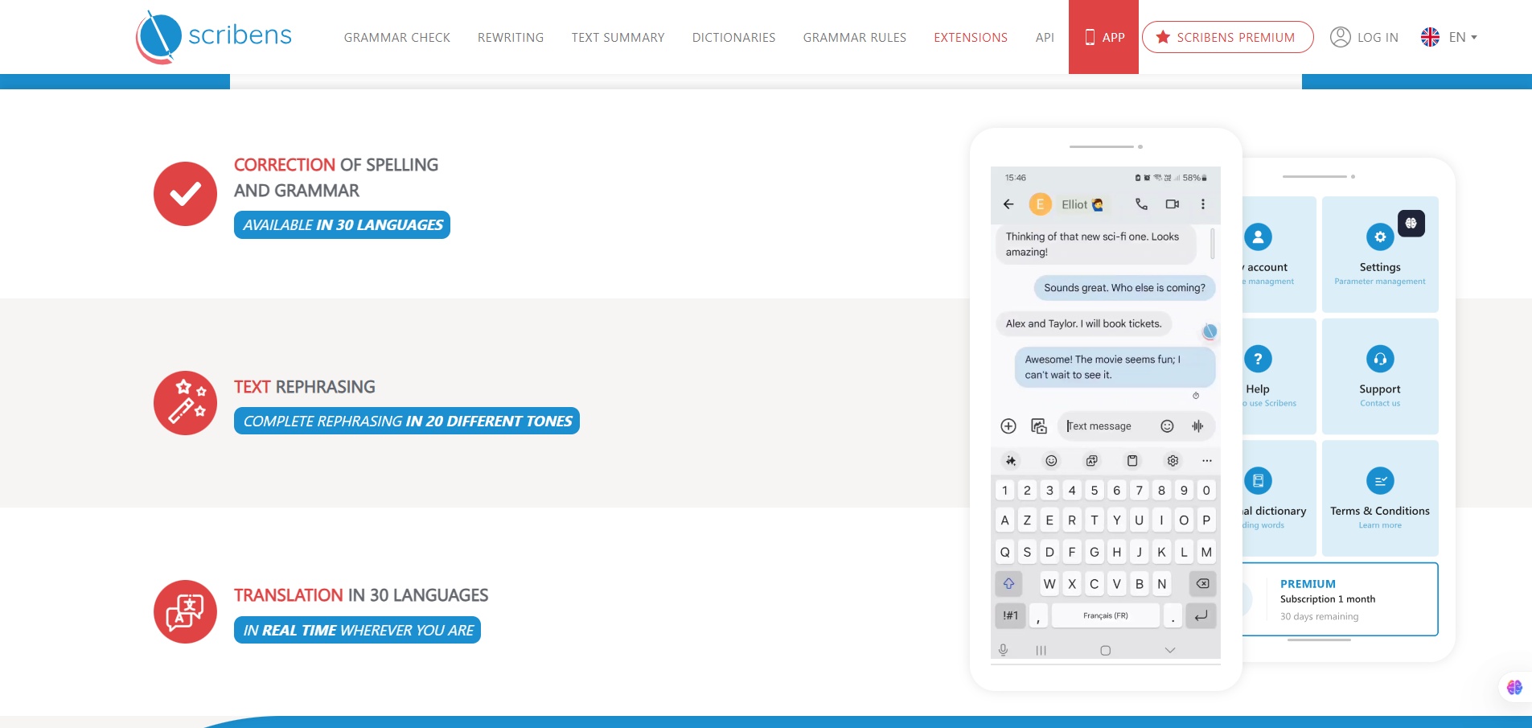Click the In Real Time Wherever You Are badge

pyautogui.click(x=357, y=630)
